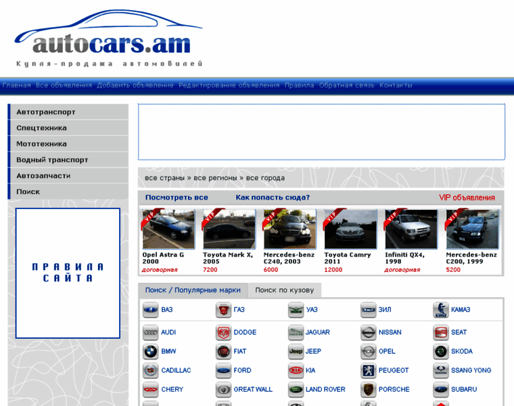This screenshot has height=406, width=514.
Task: Click the КАМАЗ brand logo icon
Action: tap(441, 310)
